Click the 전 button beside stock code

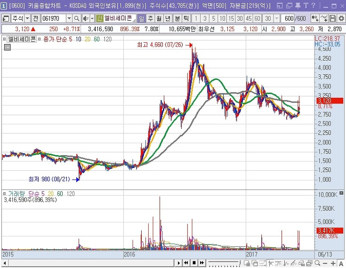pos(35,18)
